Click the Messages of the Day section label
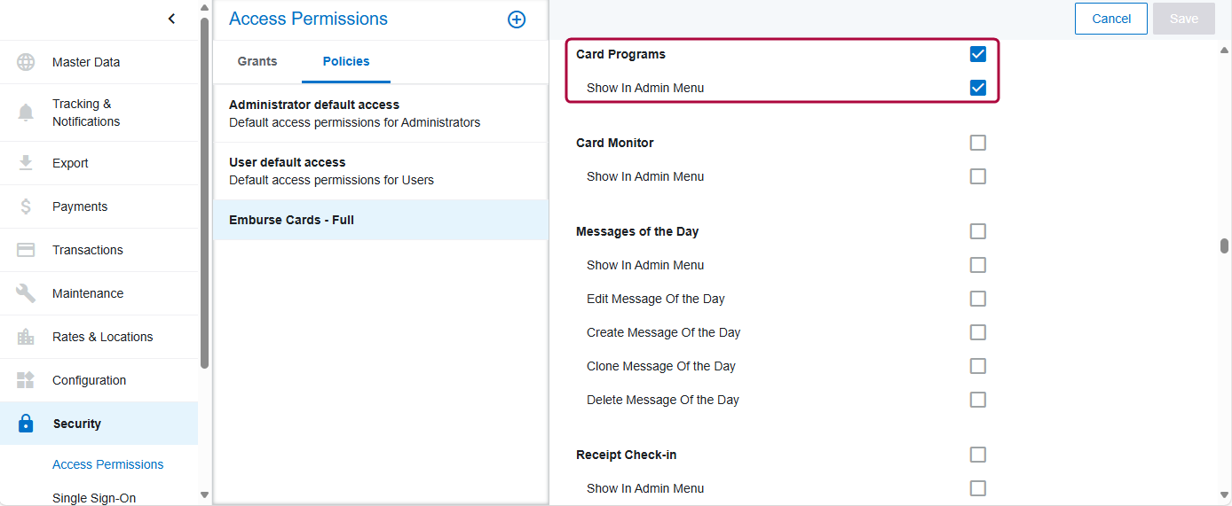The width and height of the screenshot is (1232, 506). 637,231
